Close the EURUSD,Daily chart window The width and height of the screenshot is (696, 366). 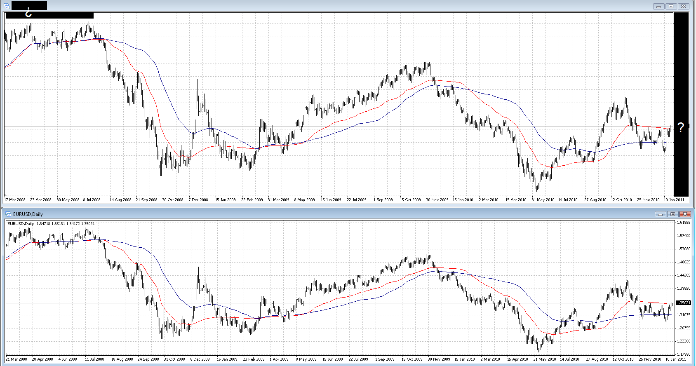(x=685, y=214)
